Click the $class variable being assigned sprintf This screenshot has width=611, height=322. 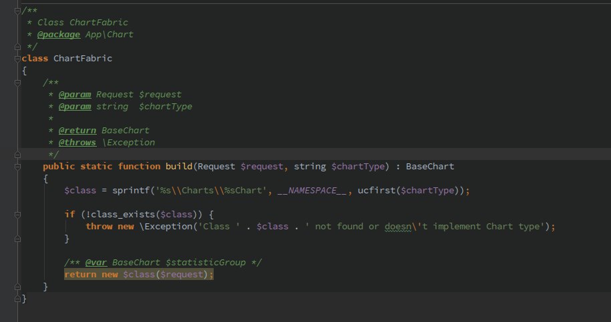pyautogui.click(x=80, y=191)
